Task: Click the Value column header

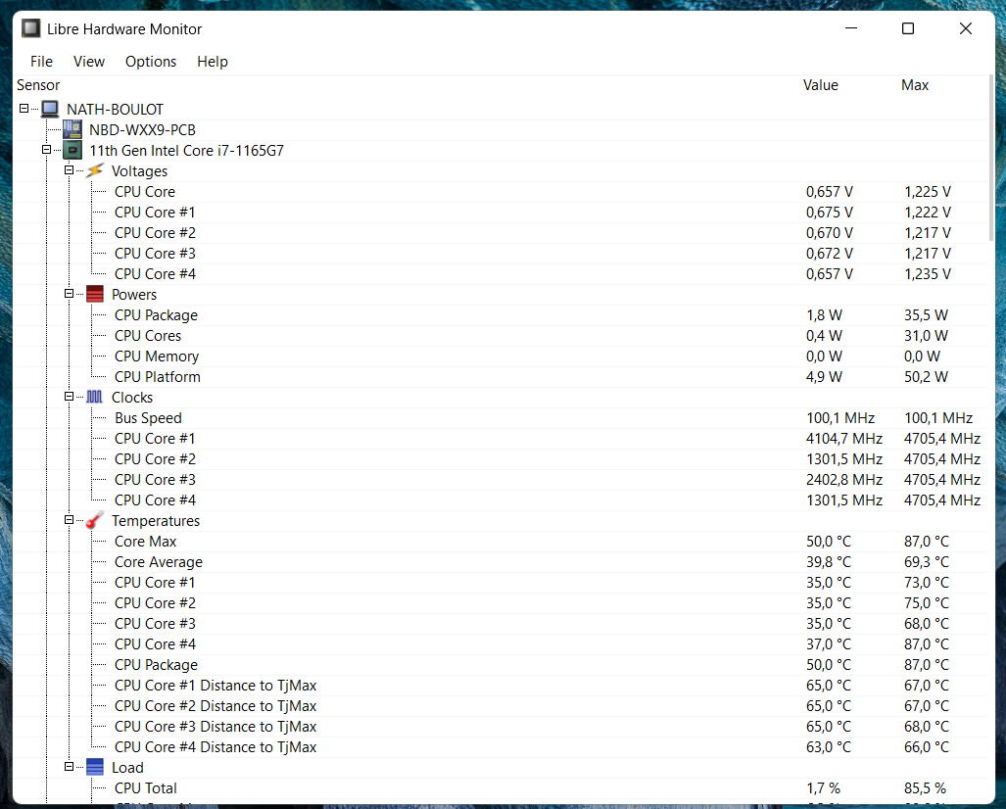Action: click(821, 85)
